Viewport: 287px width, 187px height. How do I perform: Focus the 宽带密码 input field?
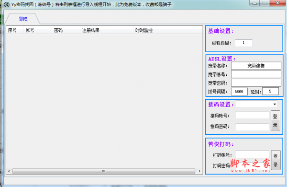pos(256,83)
